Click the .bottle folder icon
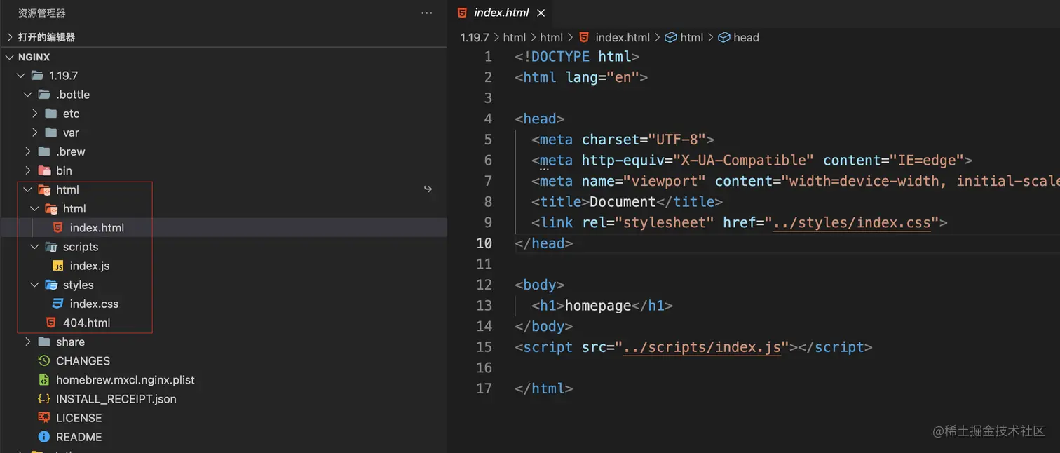Image resolution: width=1060 pixels, height=453 pixels. pos(44,95)
